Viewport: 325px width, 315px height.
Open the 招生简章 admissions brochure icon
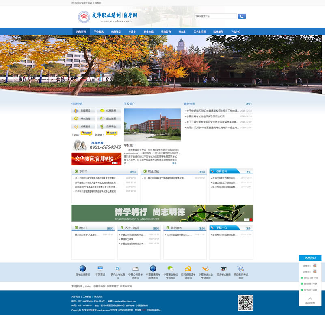[x=109, y=118]
